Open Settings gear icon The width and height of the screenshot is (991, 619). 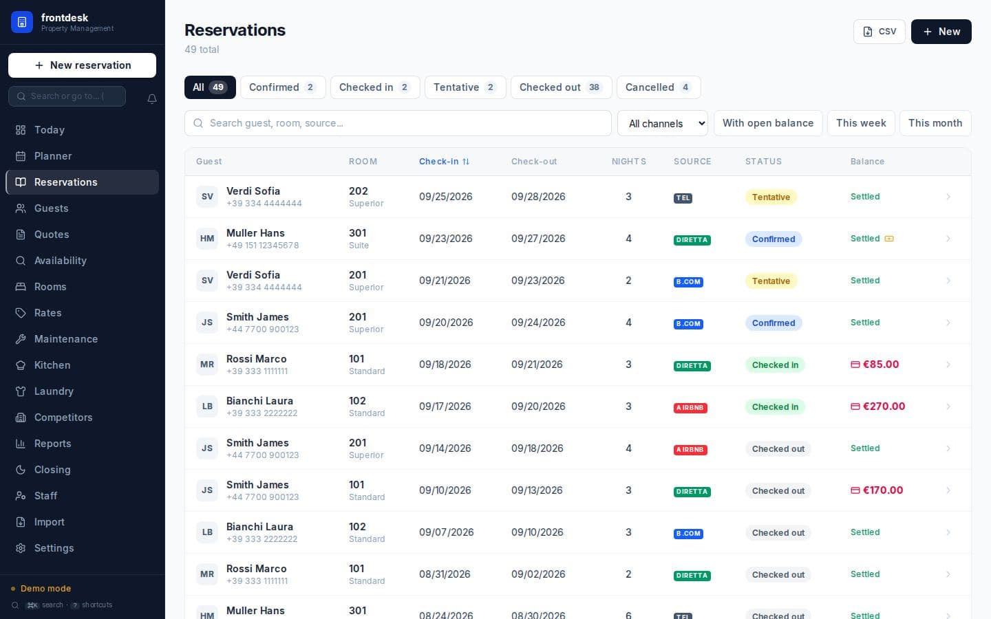pyautogui.click(x=21, y=548)
